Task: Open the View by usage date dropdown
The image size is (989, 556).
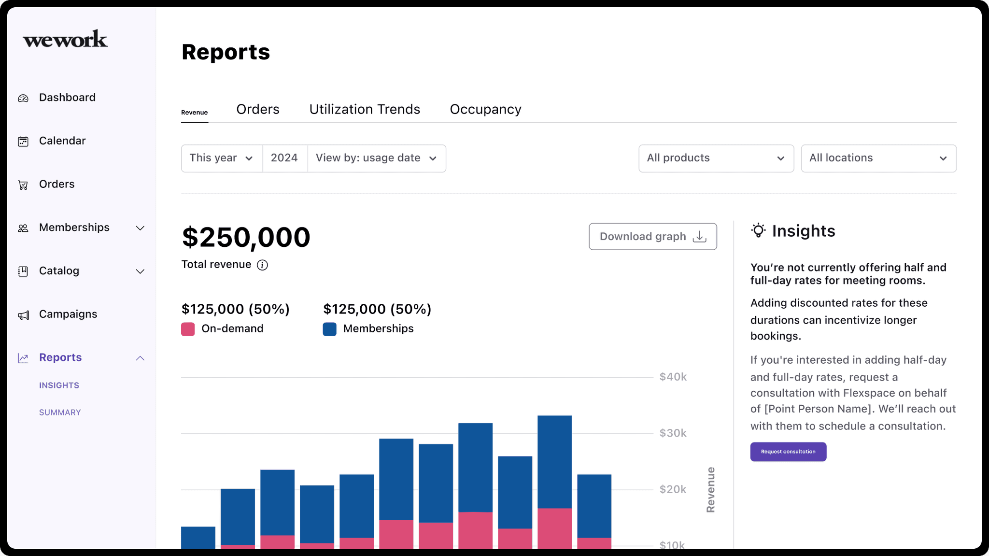Action: pos(376,158)
